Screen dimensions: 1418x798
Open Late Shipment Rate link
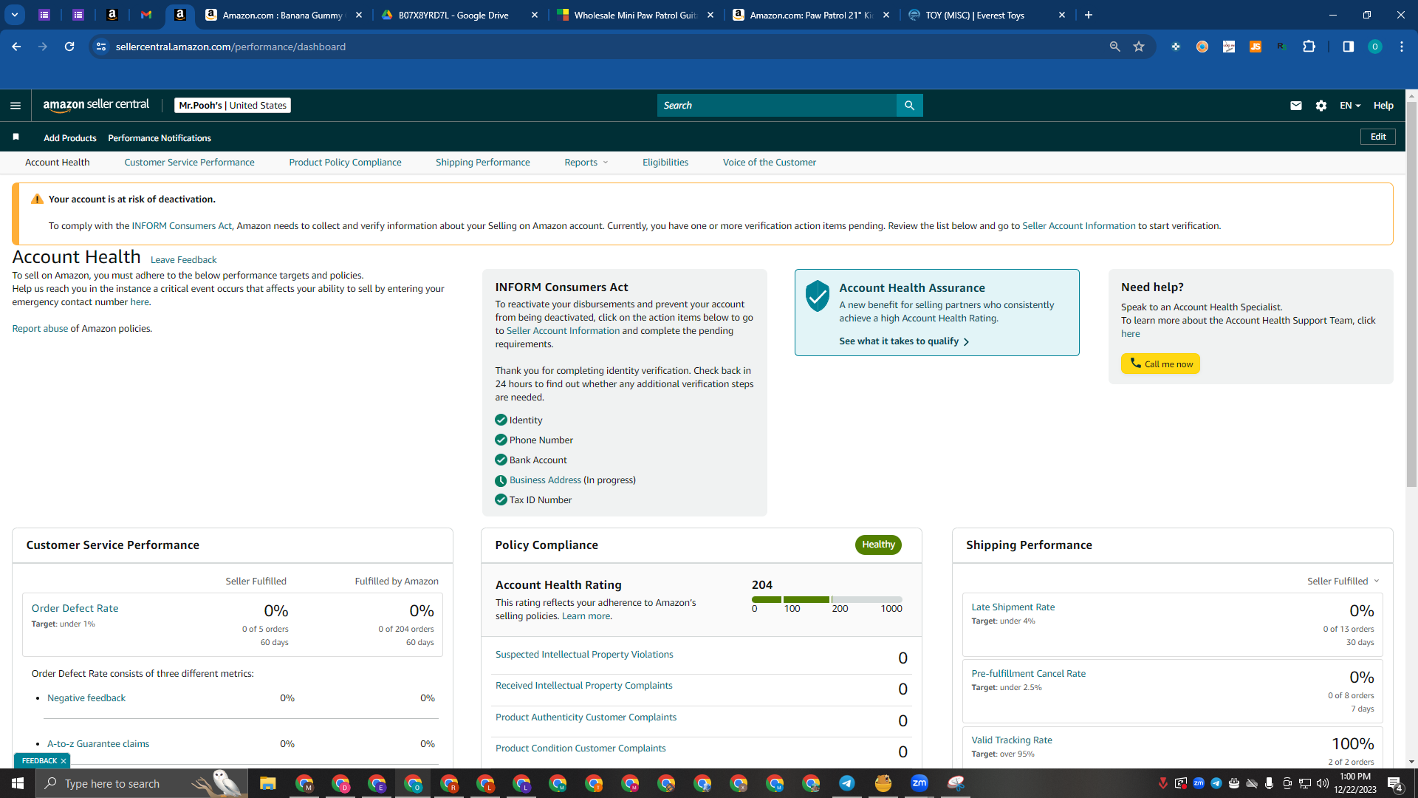point(1013,607)
